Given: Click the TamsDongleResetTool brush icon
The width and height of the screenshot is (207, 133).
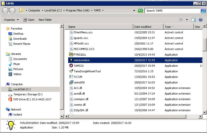Looking at the screenshot, I should pyautogui.click(x=71, y=71).
